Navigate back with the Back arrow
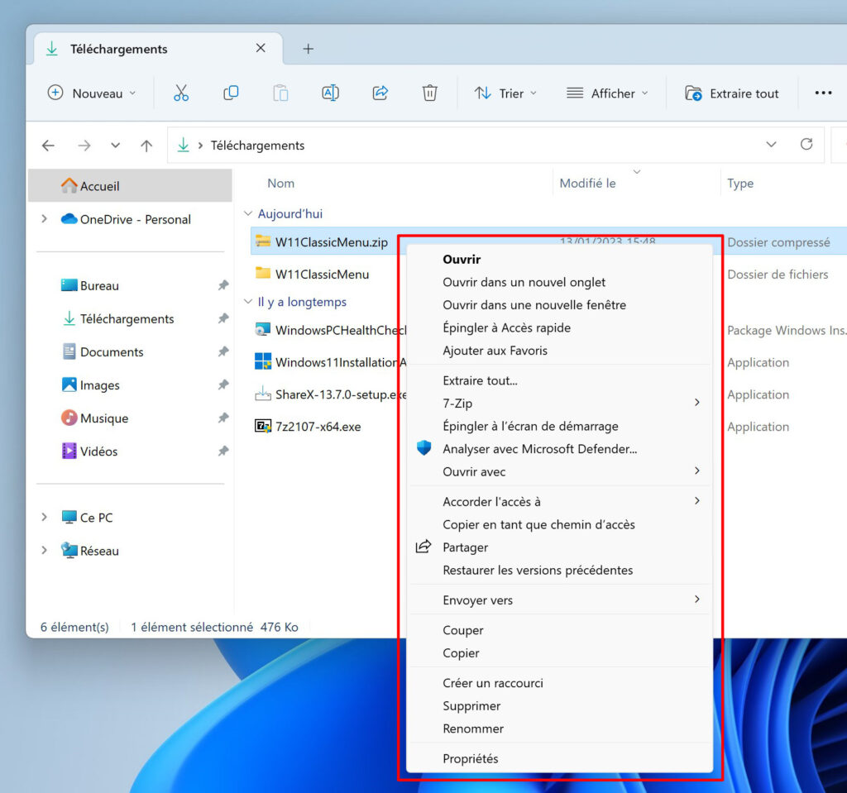Image resolution: width=847 pixels, height=793 pixels. click(49, 146)
